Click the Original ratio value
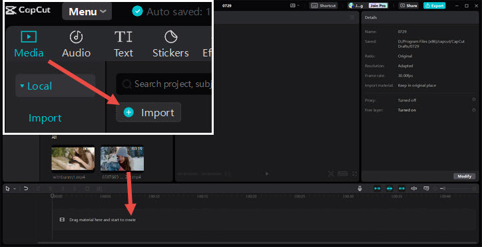Image resolution: width=482 pixels, height=247 pixels. (405, 56)
